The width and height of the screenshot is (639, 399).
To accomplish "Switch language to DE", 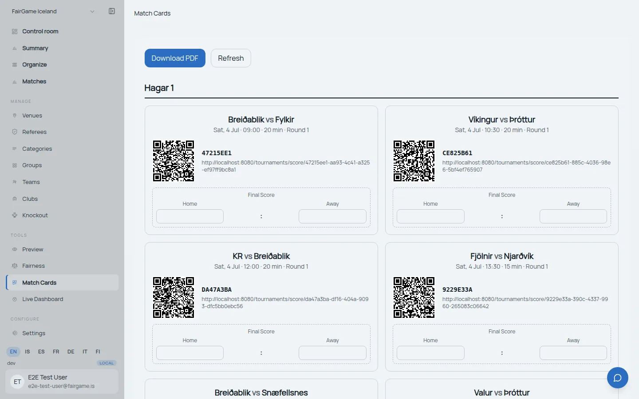I will tap(71, 352).
